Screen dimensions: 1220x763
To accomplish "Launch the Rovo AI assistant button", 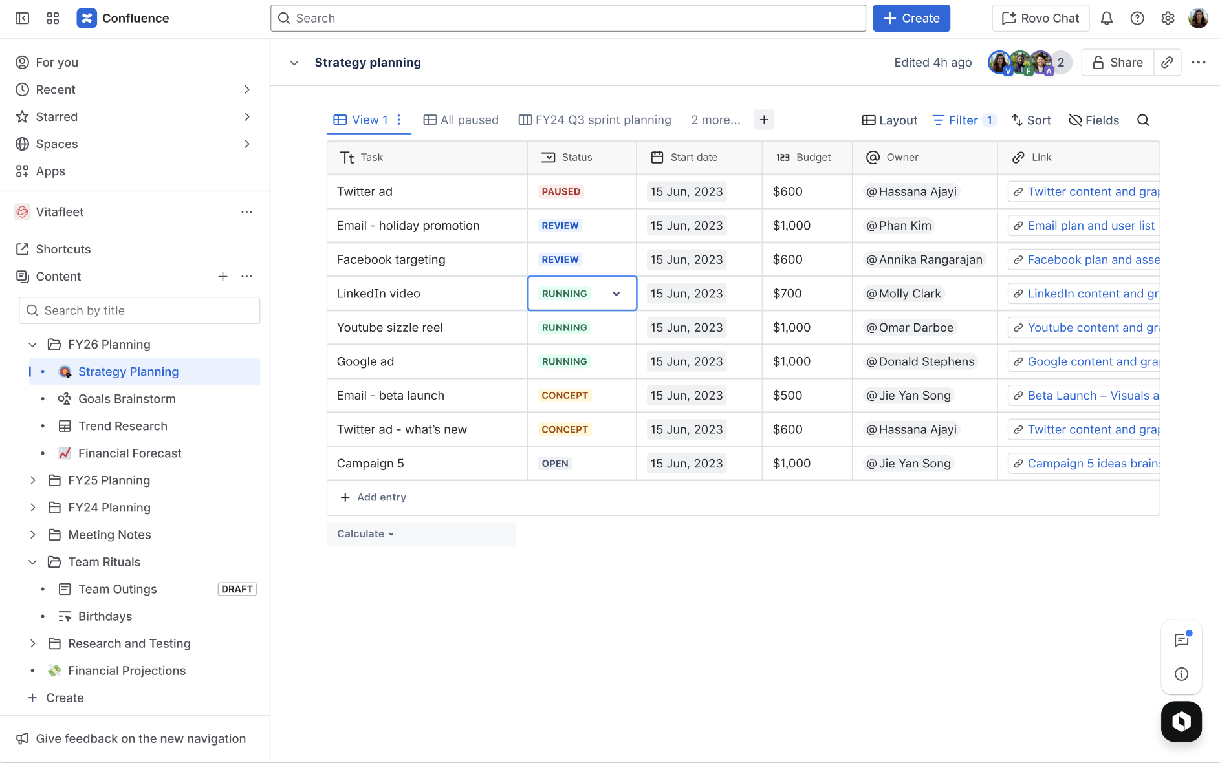I will 1181,721.
